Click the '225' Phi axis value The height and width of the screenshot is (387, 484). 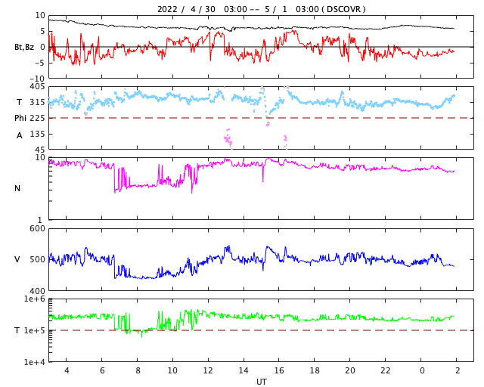[x=37, y=118]
